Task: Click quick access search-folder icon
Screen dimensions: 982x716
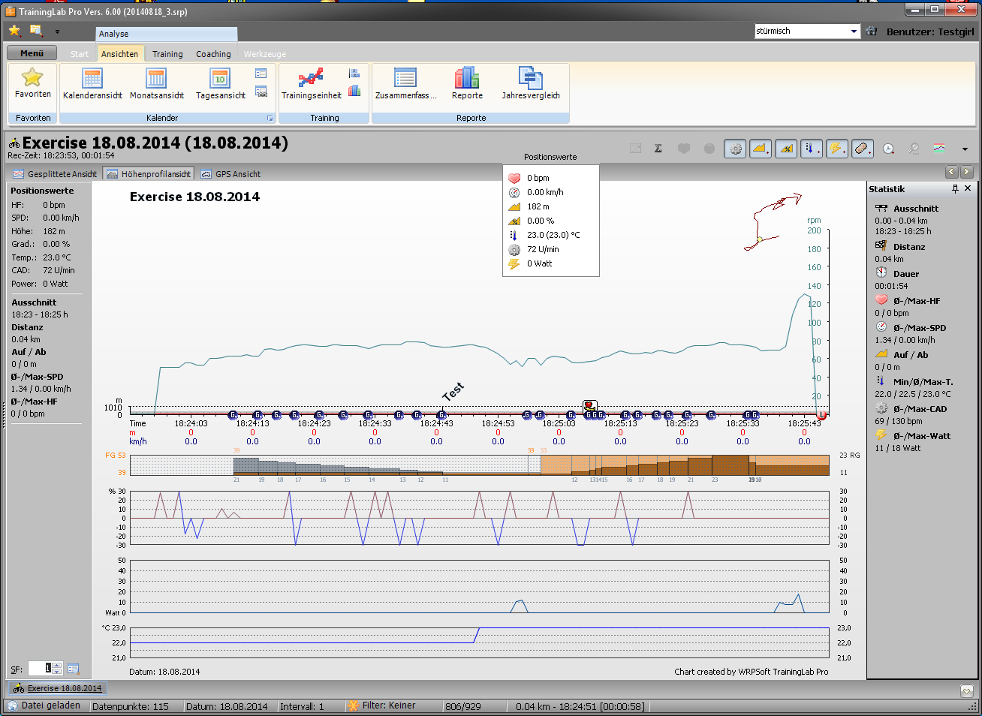Action: 36,31
